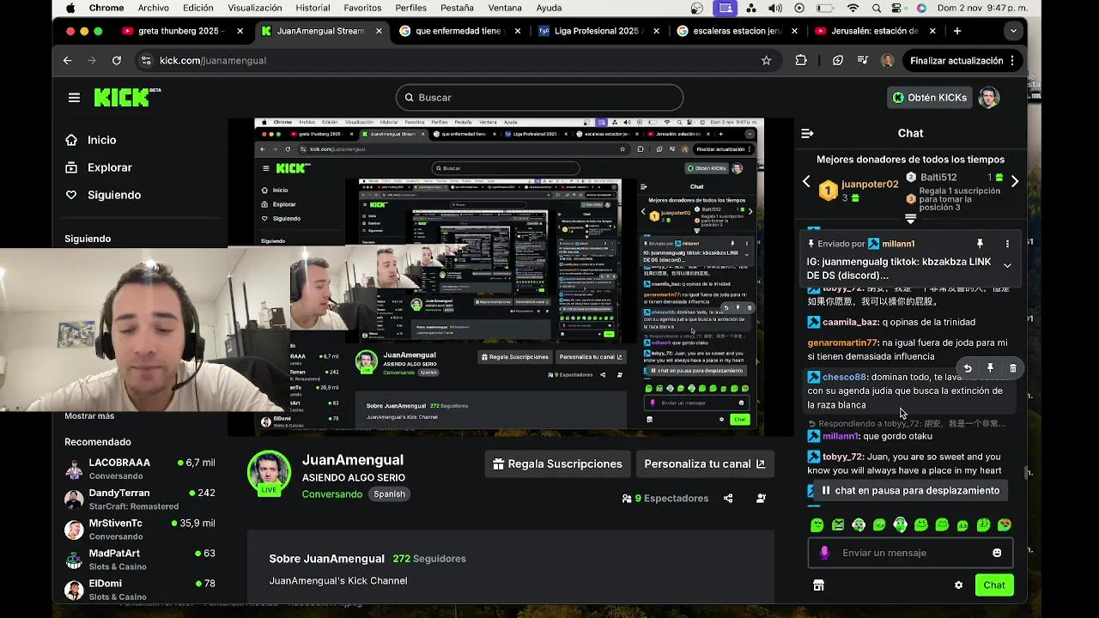
Task: Click Obtén KICKs button
Action: tap(929, 98)
